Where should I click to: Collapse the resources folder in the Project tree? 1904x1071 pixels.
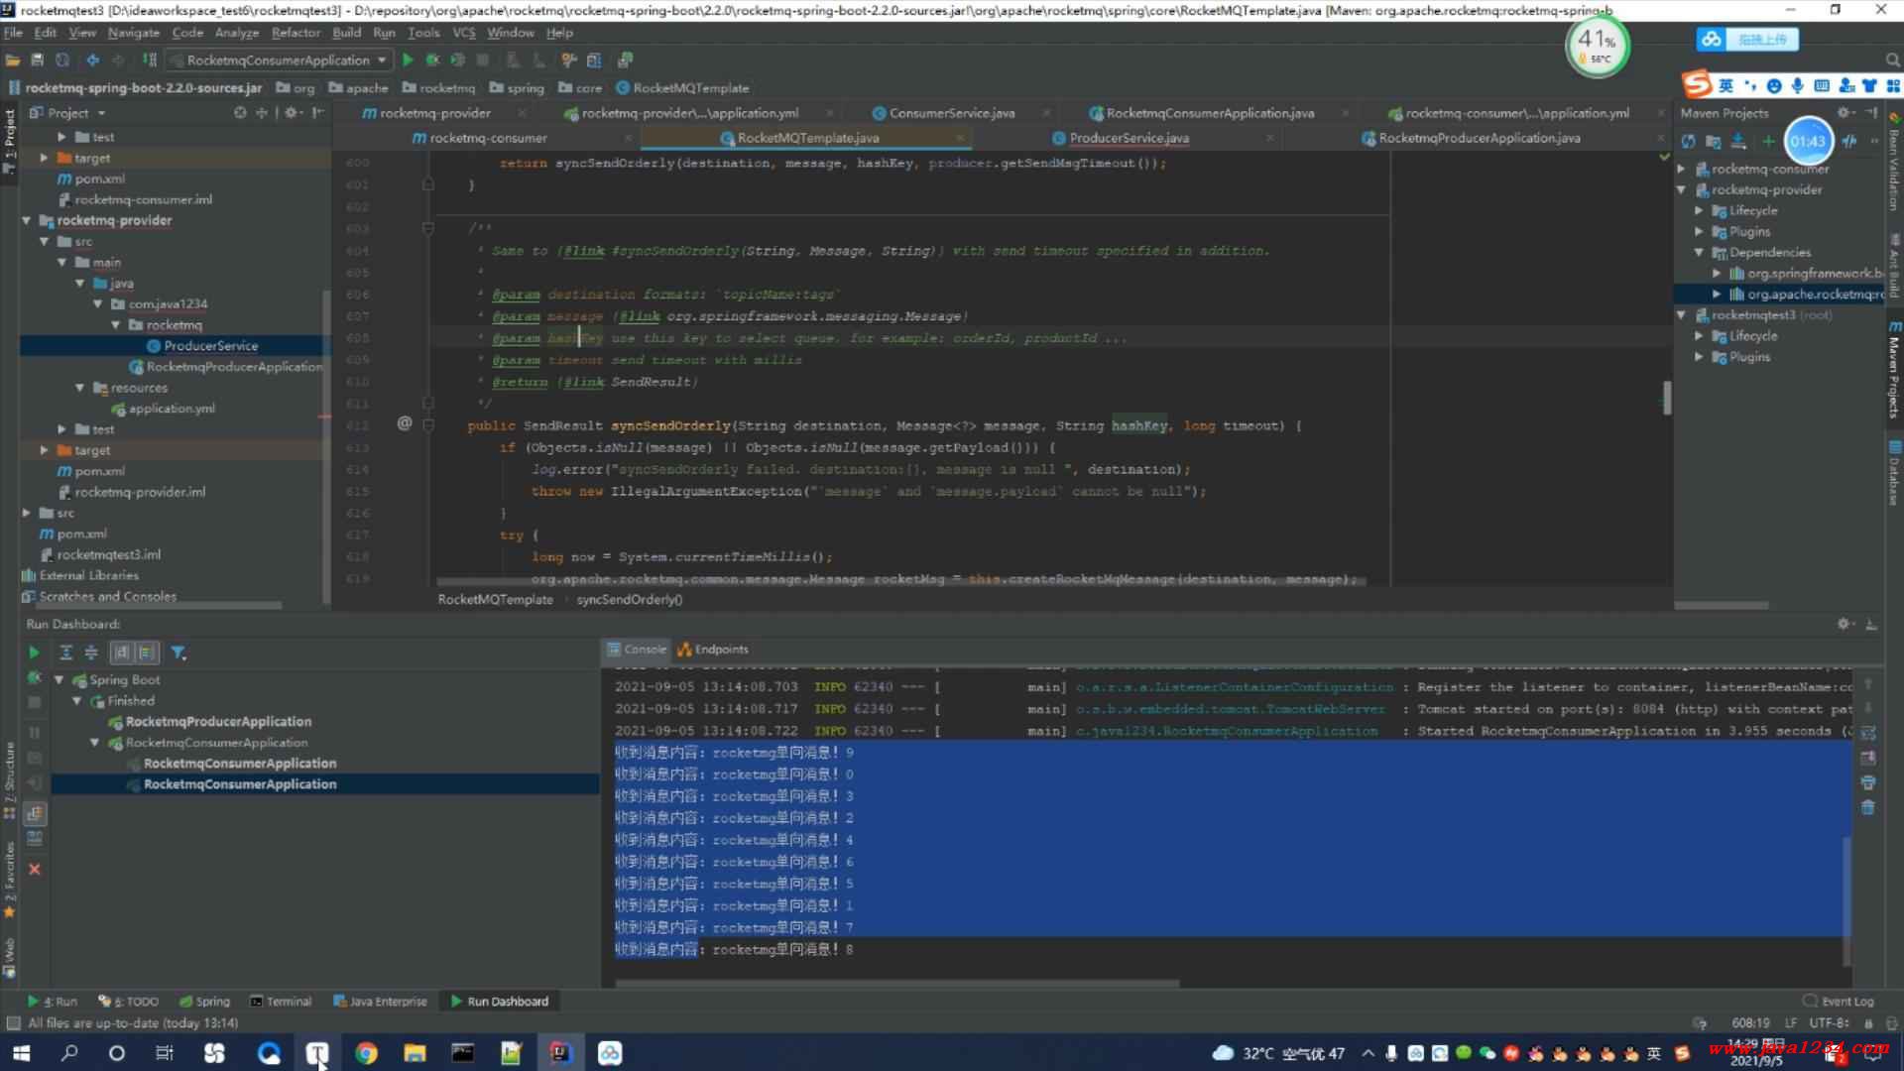coord(80,388)
